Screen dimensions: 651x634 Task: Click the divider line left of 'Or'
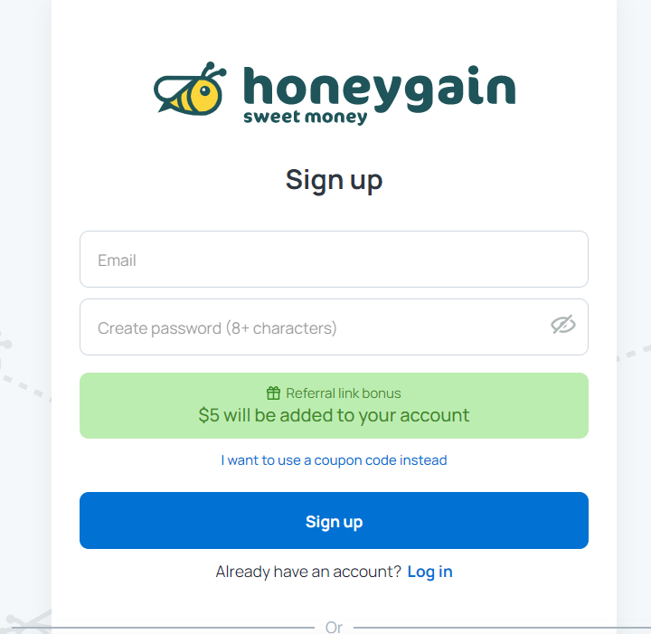click(x=163, y=628)
